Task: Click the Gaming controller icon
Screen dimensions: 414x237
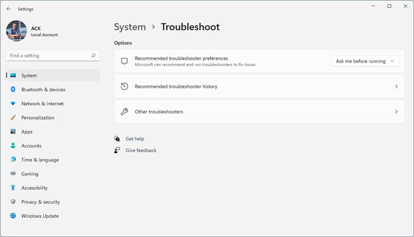Action: pos(12,174)
